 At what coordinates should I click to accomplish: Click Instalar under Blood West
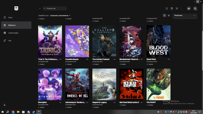pos(150,64)
